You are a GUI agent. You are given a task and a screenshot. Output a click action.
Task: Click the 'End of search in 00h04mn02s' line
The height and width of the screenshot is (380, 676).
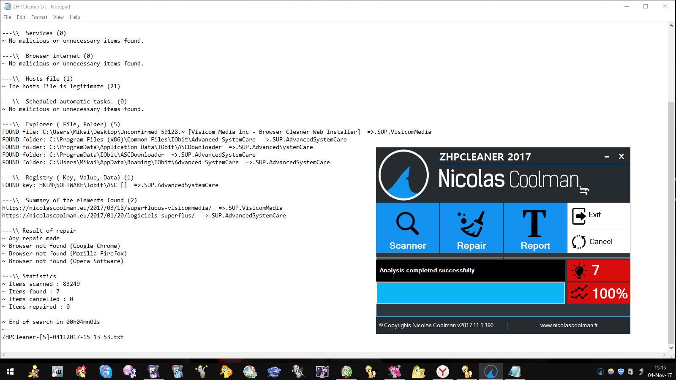[51, 322]
